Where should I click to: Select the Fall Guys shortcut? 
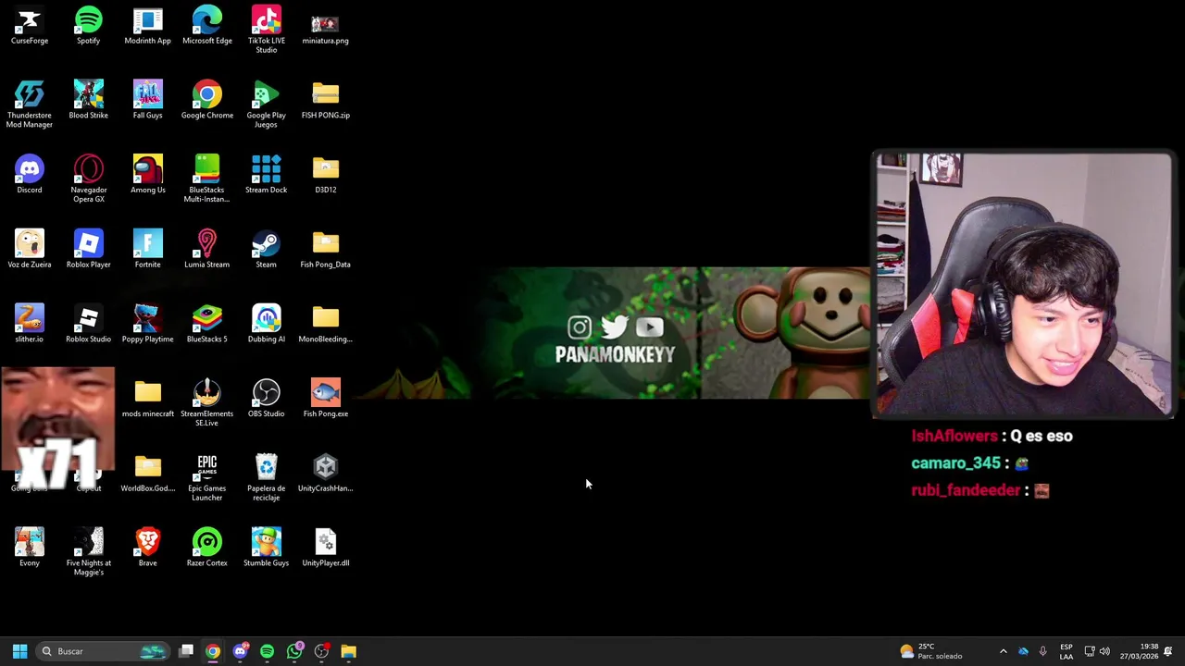[x=148, y=101]
